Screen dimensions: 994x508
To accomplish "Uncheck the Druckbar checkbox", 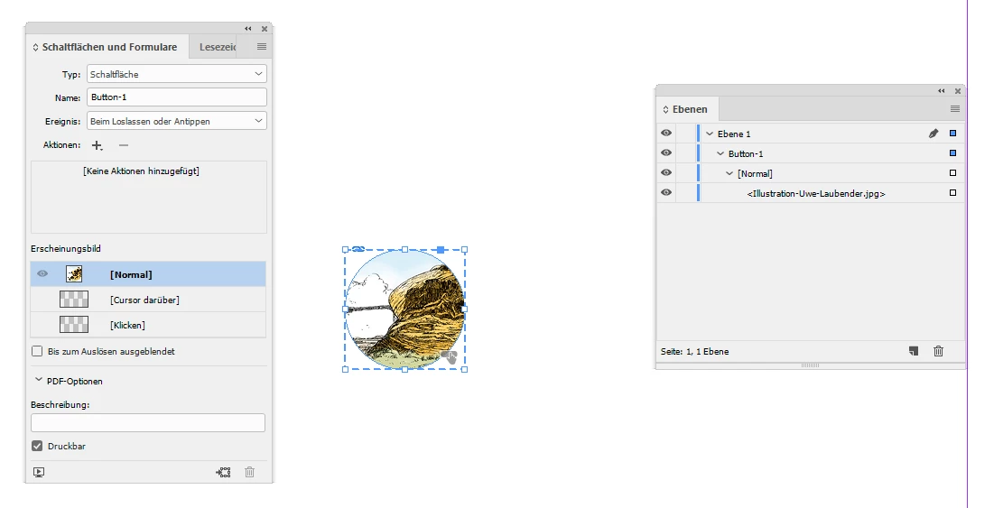I will [37, 446].
